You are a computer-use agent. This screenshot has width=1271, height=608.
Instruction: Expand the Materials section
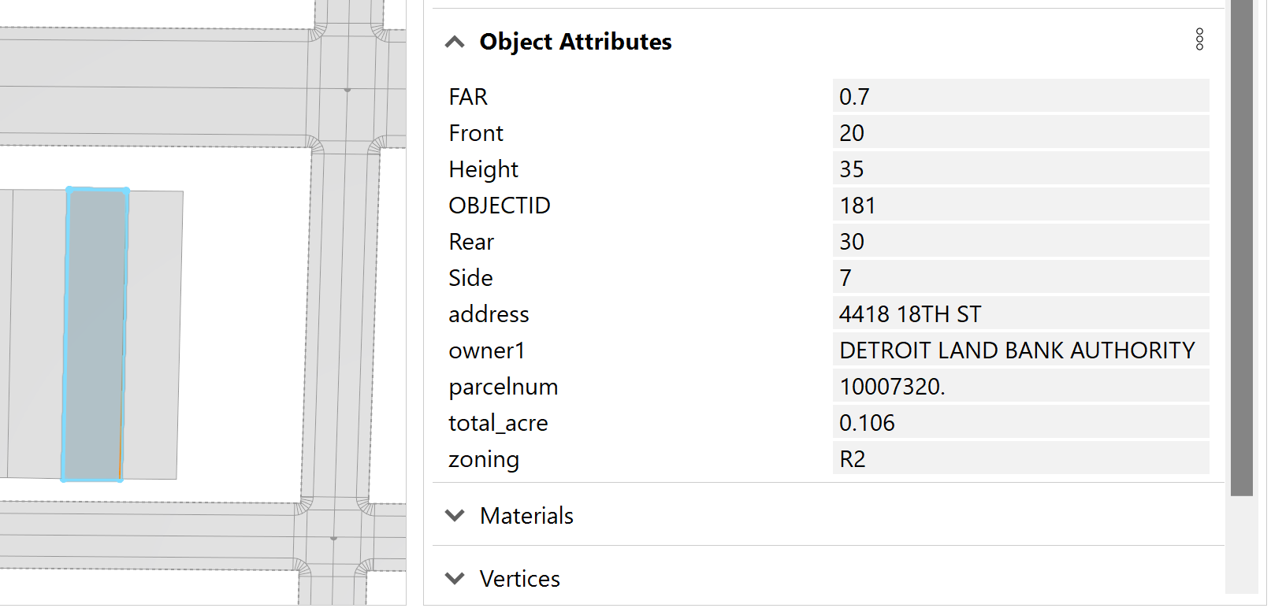coord(455,515)
